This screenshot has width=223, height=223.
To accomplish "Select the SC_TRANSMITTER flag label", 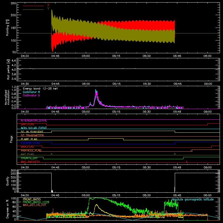I will click(32, 135).
